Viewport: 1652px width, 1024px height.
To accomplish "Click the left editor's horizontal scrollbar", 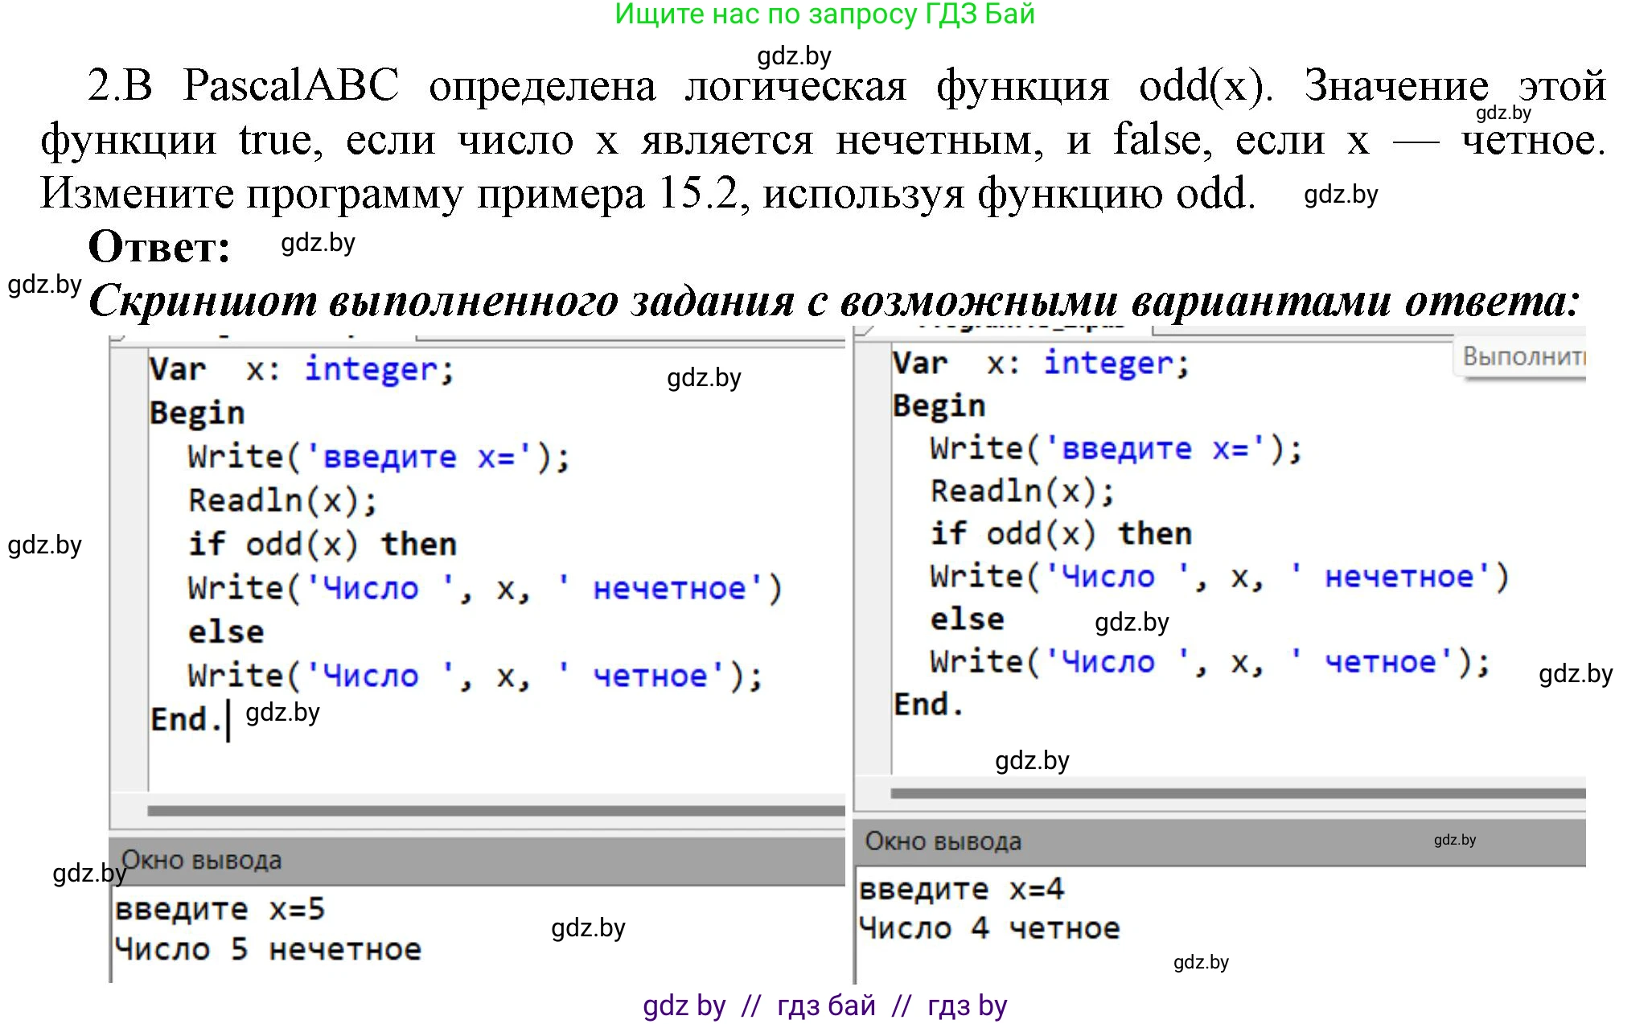I will point(495,811).
